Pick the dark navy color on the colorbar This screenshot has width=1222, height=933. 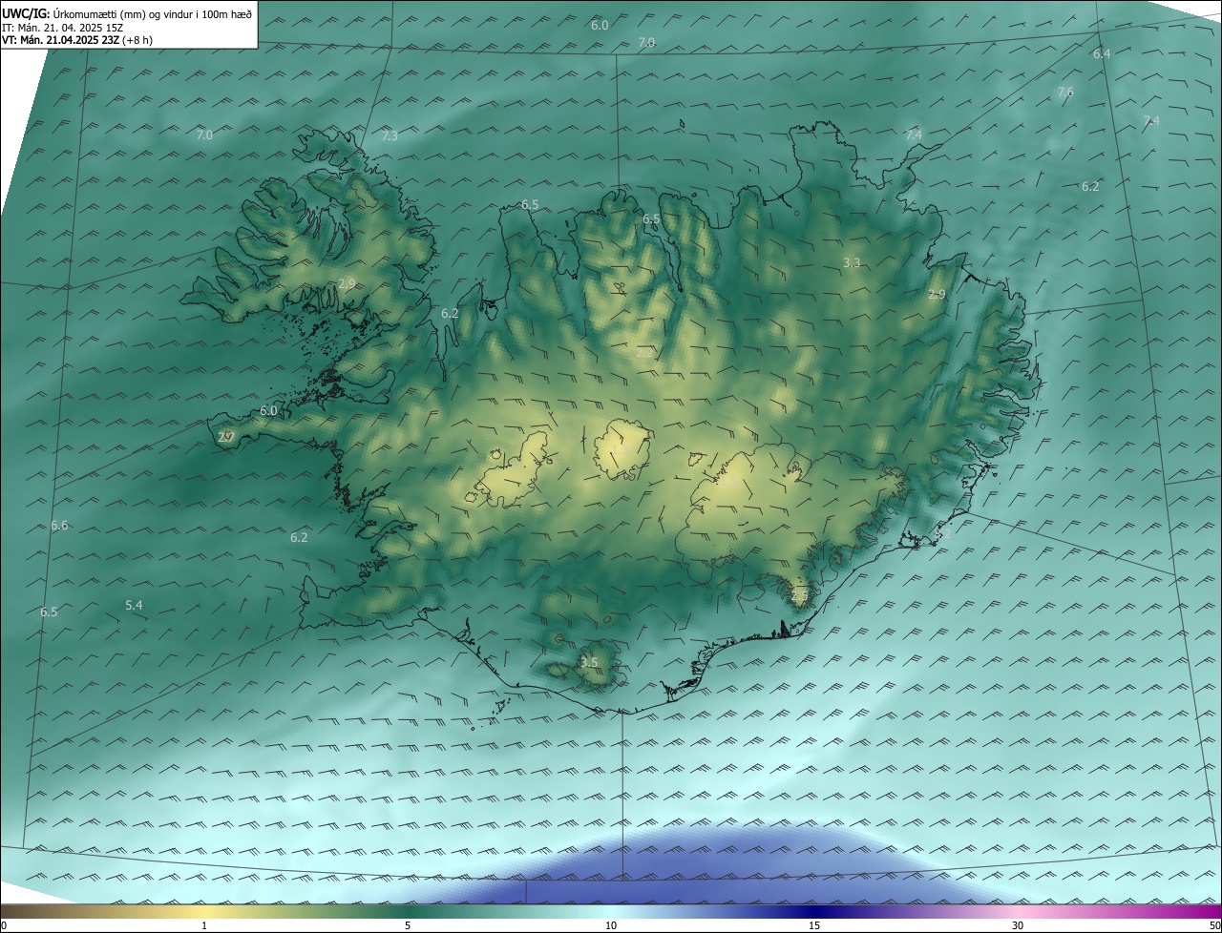pyautogui.click(x=814, y=912)
